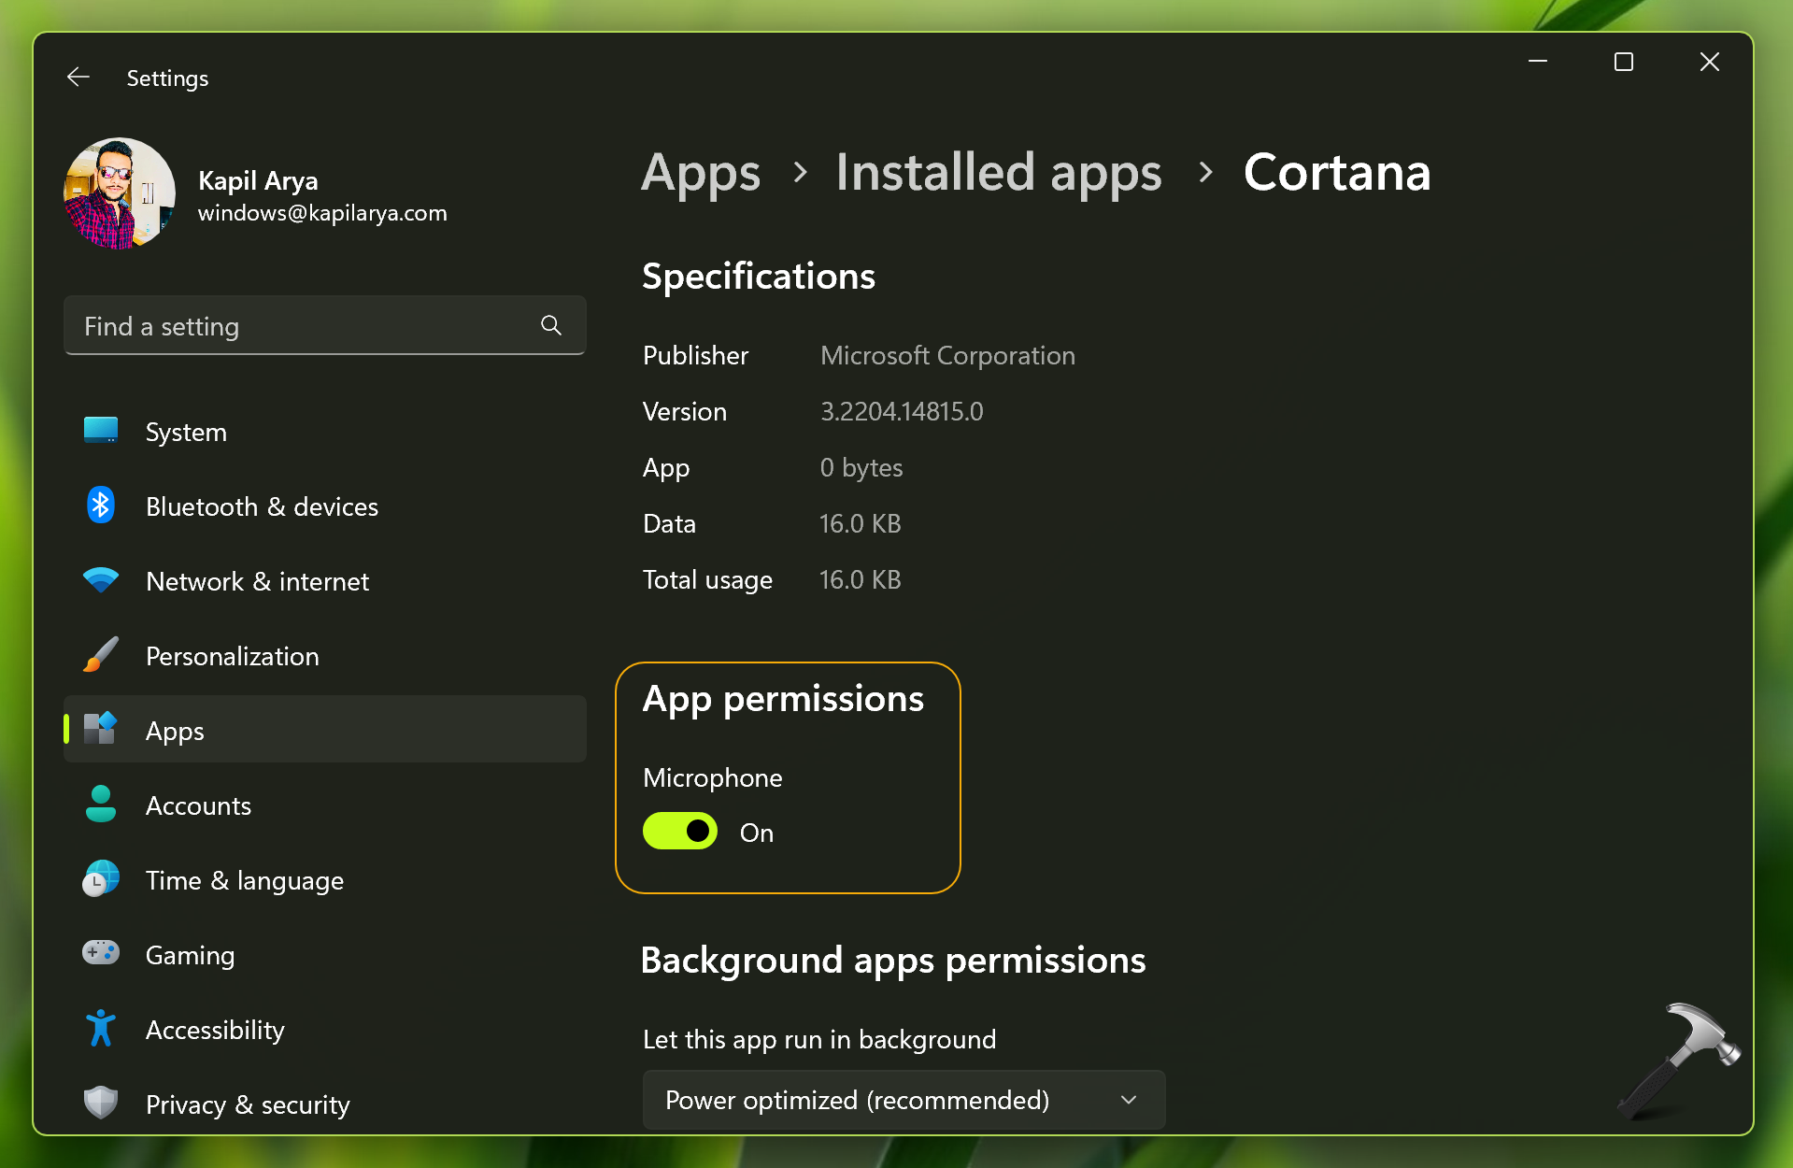Go to Installed apps breadcrumb

(998, 173)
